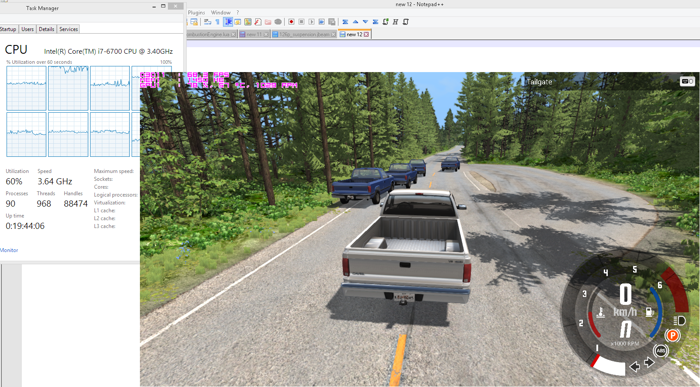This screenshot has width=700, height=387.
Task: Open Folder as Workspace icon
Action: (268, 22)
